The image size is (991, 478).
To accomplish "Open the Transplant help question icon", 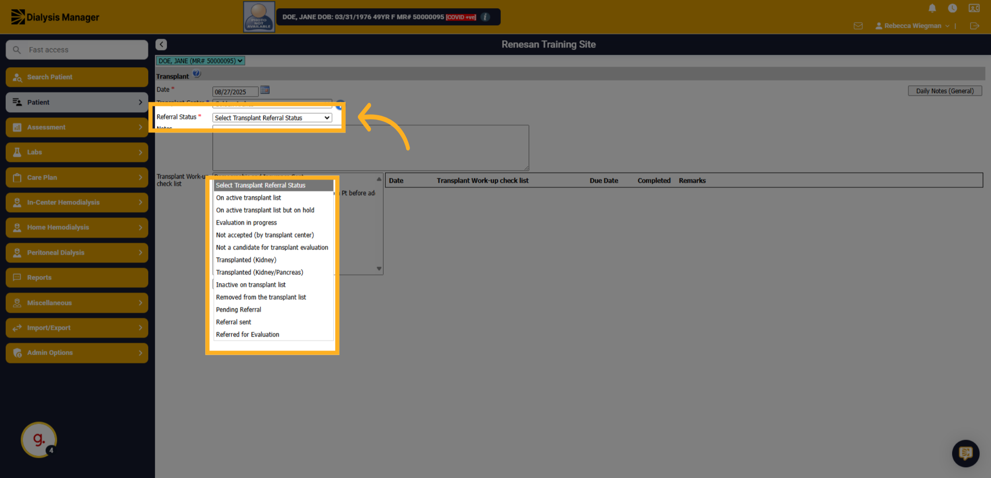I will coord(197,74).
